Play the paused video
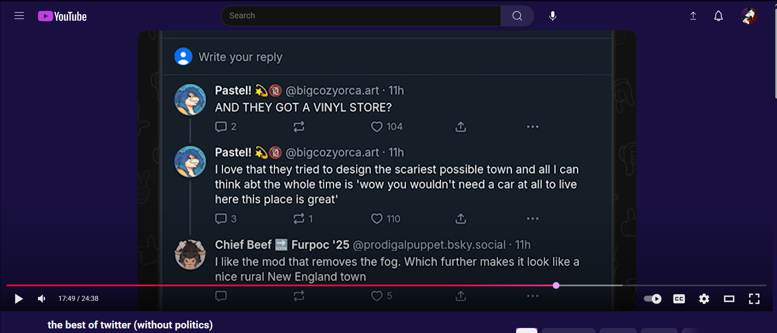Viewport: 777px width, 333px height. point(18,299)
